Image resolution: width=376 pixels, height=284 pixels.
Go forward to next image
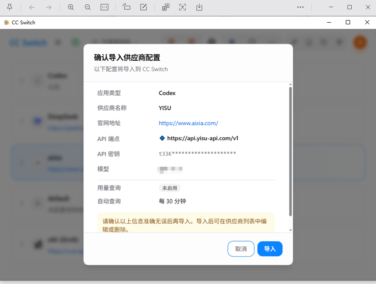(x=49, y=8)
